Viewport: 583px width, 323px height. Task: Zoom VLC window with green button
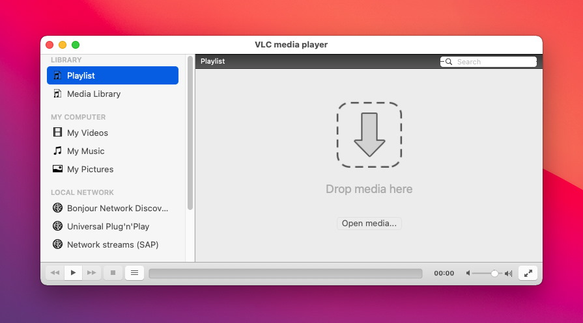pyautogui.click(x=76, y=45)
